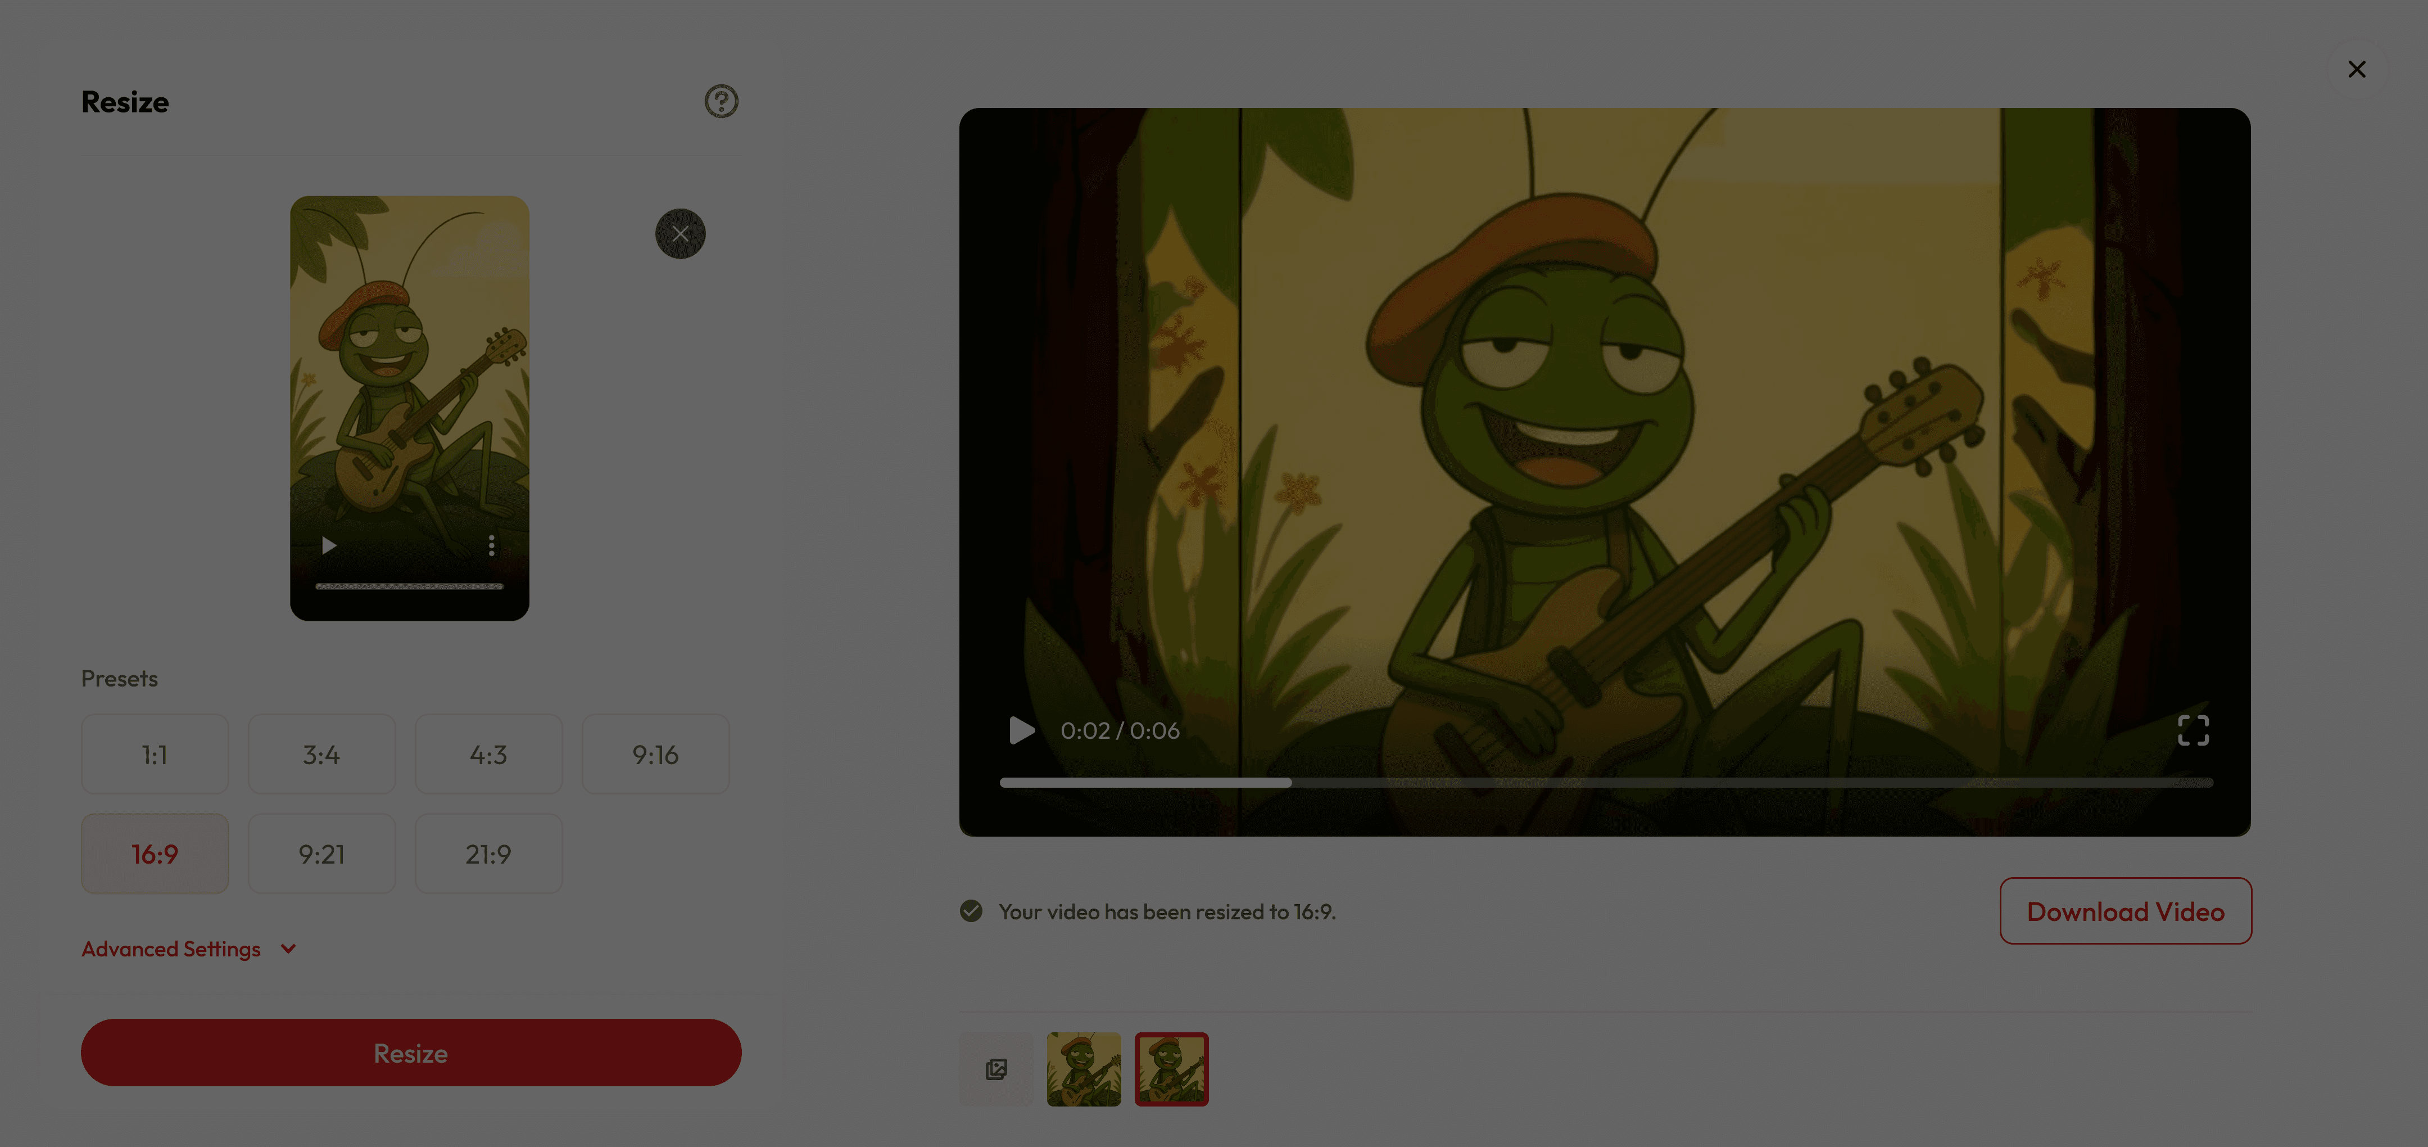Screen dimensions: 2428x1147
Task: Pick the 4:3 preset option
Action: pos(488,755)
